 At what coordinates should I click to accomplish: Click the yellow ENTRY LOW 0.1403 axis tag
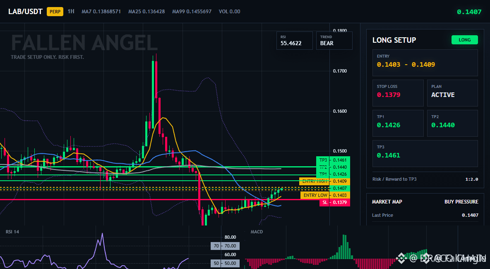[x=325, y=195]
